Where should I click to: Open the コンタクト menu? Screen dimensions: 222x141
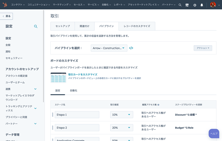[18, 5]
